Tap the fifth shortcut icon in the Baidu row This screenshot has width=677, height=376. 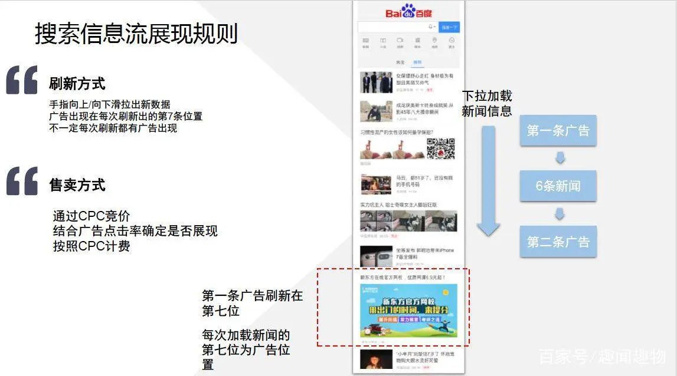coord(434,42)
